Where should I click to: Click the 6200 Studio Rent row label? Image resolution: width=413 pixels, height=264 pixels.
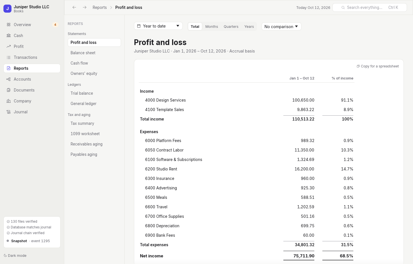coord(161,169)
